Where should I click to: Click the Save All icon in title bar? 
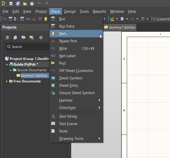pos(18,4)
